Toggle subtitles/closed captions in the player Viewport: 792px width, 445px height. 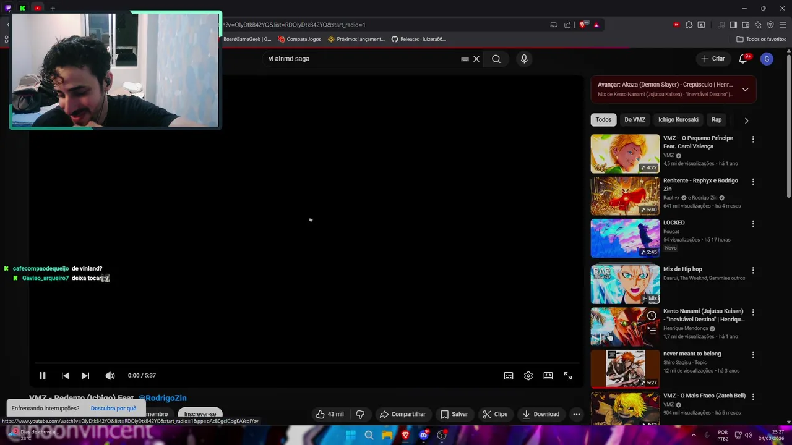(509, 376)
